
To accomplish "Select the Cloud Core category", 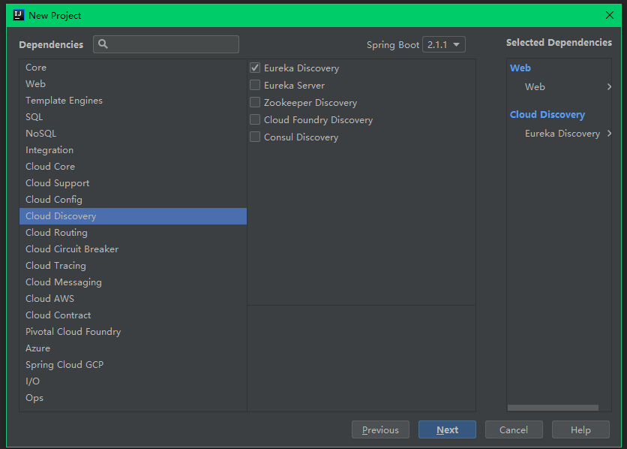I will (133, 167).
